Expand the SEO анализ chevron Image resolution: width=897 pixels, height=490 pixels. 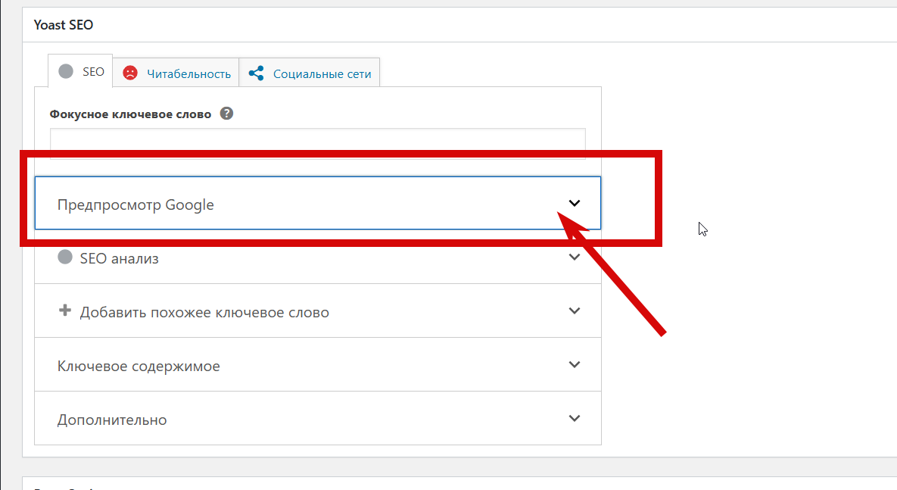click(575, 257)
